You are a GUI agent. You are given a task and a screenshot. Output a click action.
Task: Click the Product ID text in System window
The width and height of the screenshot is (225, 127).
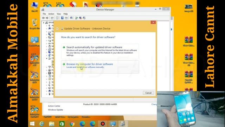click(100, 104)
